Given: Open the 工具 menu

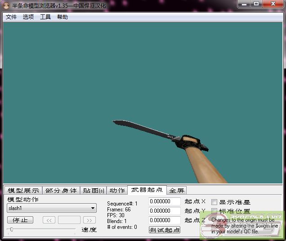Looking at the screenshot, I should click(x=45, y=17).
